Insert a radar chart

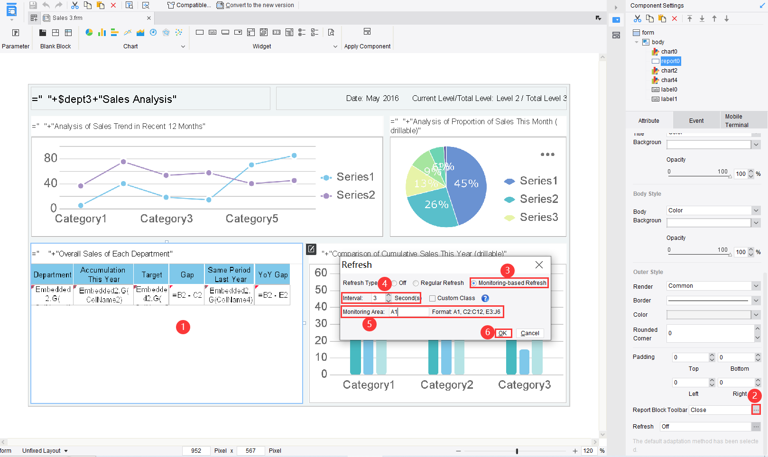(x=166, y=32)
